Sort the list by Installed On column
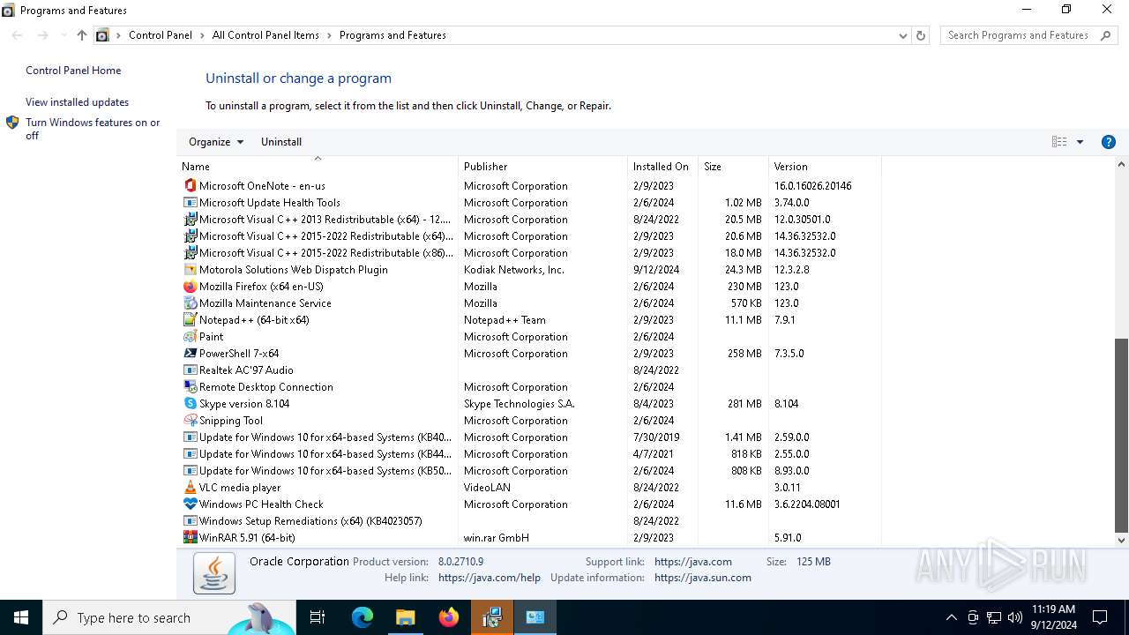The image size is (1129, 635). pos(662,167)
